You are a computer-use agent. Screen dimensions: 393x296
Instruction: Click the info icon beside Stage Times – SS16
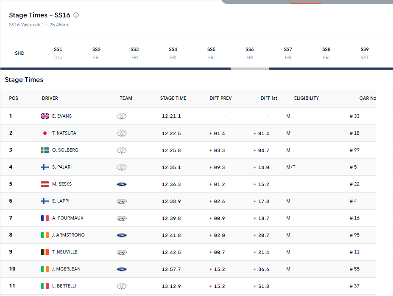76,15
